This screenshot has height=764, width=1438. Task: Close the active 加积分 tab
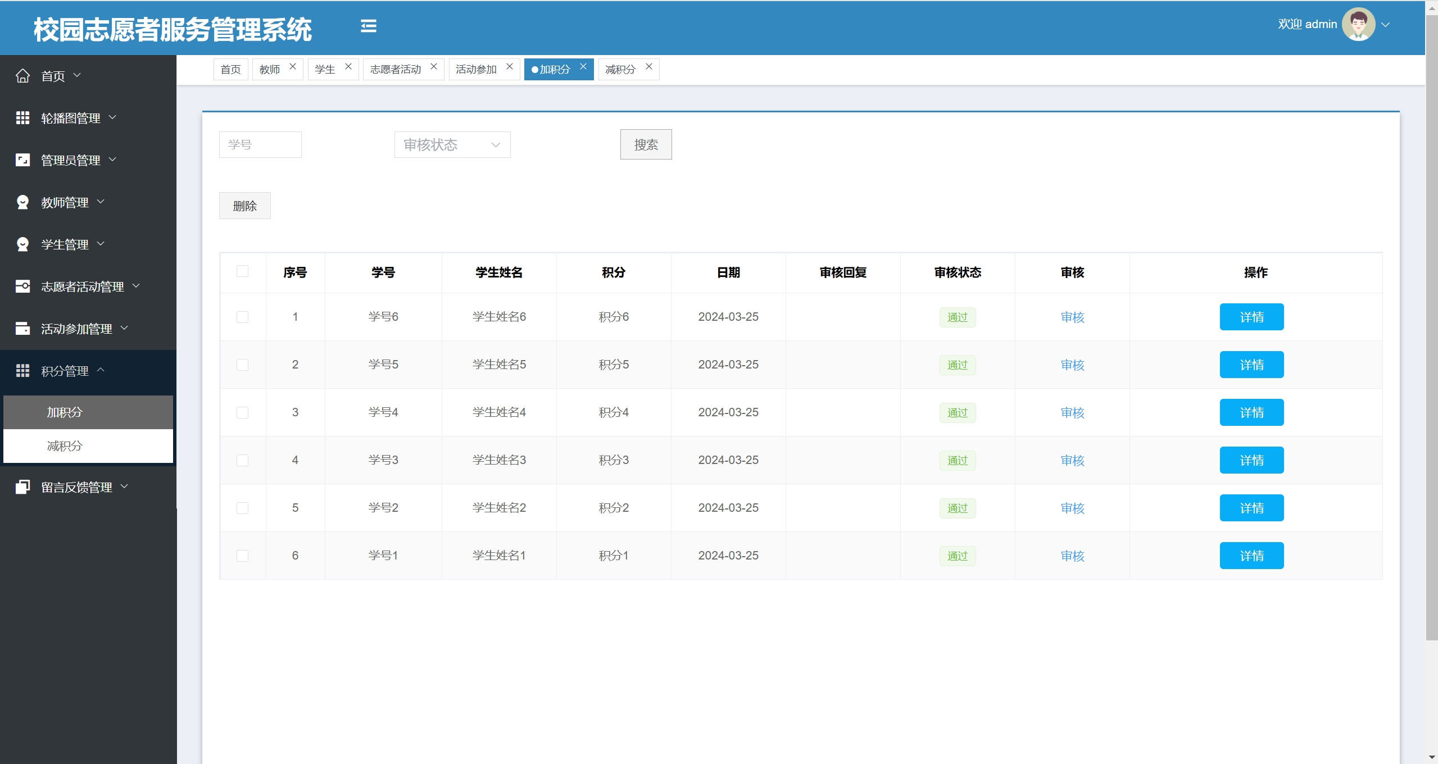click(x=583, y=66)
